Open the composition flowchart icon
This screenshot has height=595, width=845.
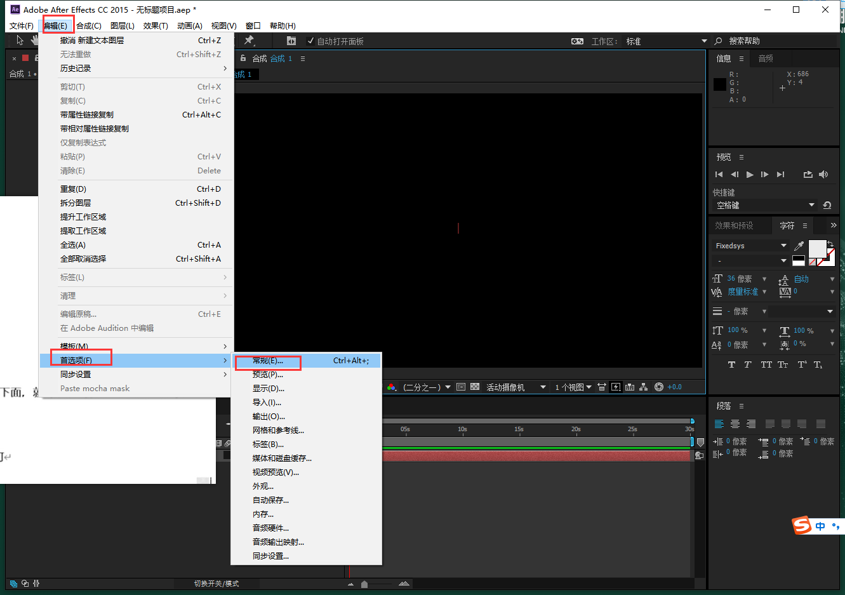(644, 387)
